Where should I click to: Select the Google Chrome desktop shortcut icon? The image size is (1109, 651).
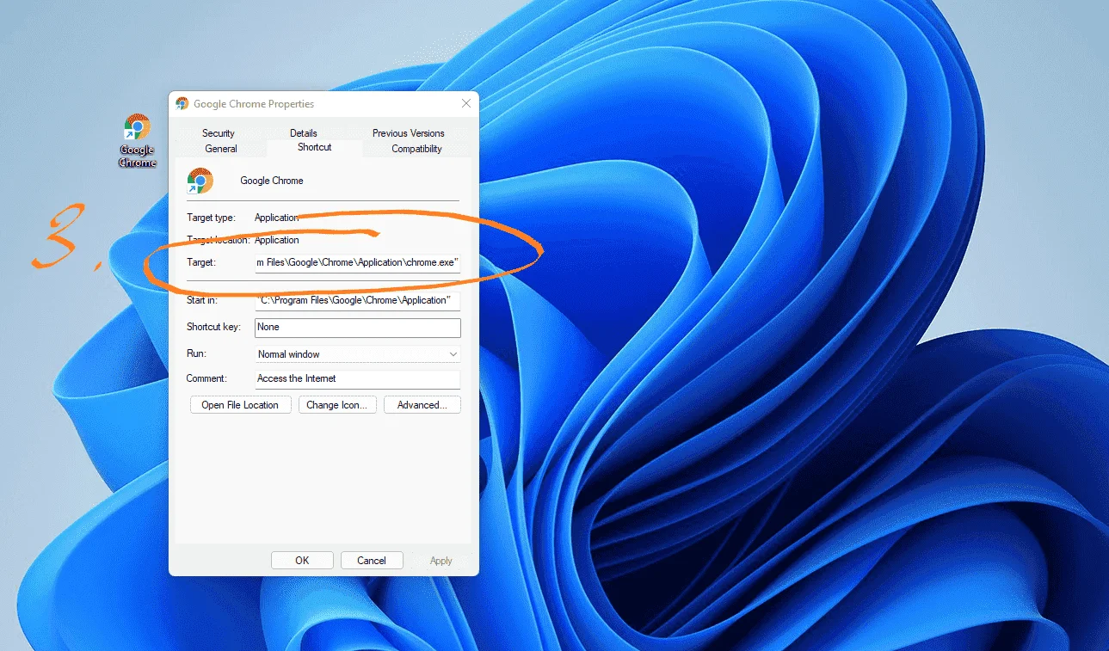tap(138, 141)
